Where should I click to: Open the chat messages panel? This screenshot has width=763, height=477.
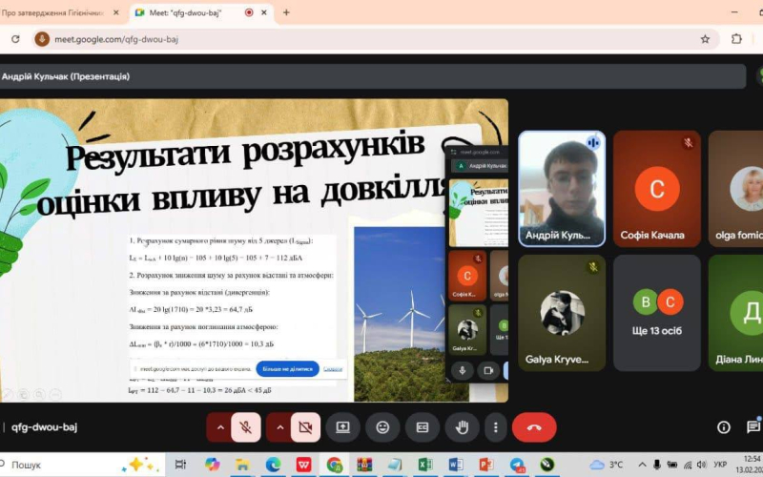(753, 426)
